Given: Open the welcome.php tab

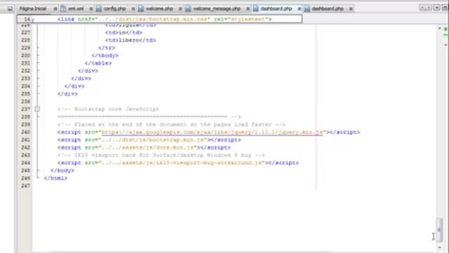Looking at the screenshot, I should 159,8.
